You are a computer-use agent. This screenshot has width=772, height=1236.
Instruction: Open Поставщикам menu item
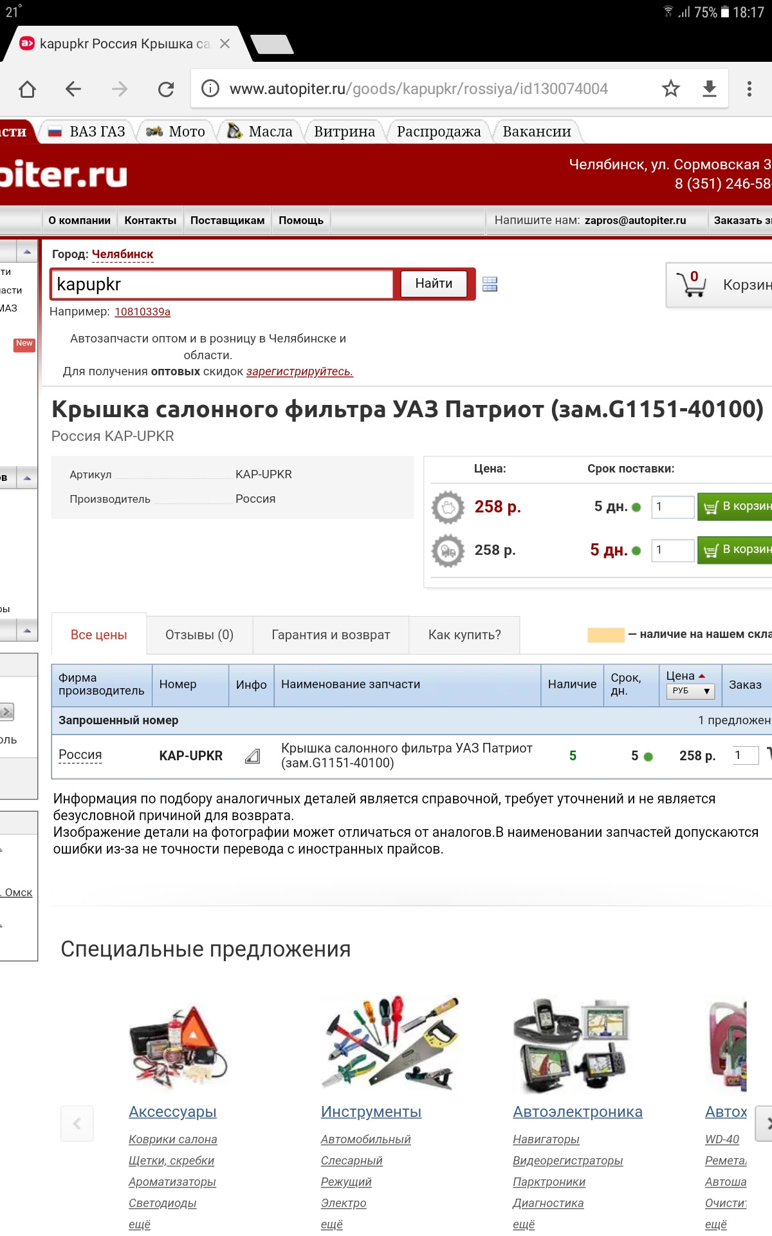tap(227, 220)
